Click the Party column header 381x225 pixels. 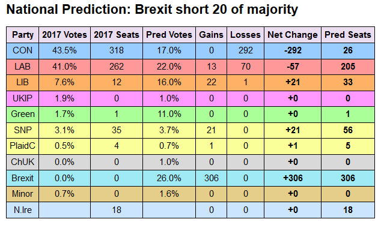tap(23, 35)
